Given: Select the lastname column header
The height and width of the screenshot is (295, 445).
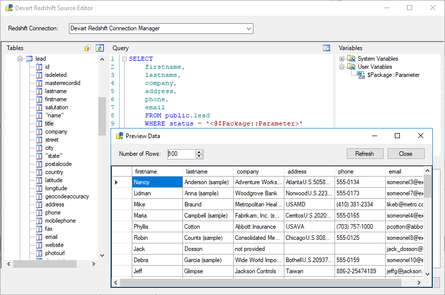Looking at the screenshot, I should 197,172.
